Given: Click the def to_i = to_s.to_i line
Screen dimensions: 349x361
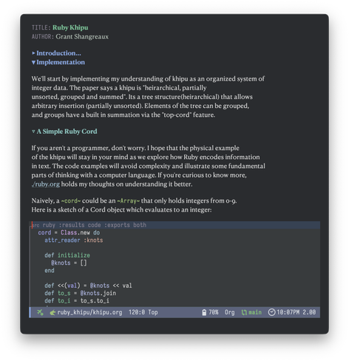Looking at the screenshot, I should 77,301.
